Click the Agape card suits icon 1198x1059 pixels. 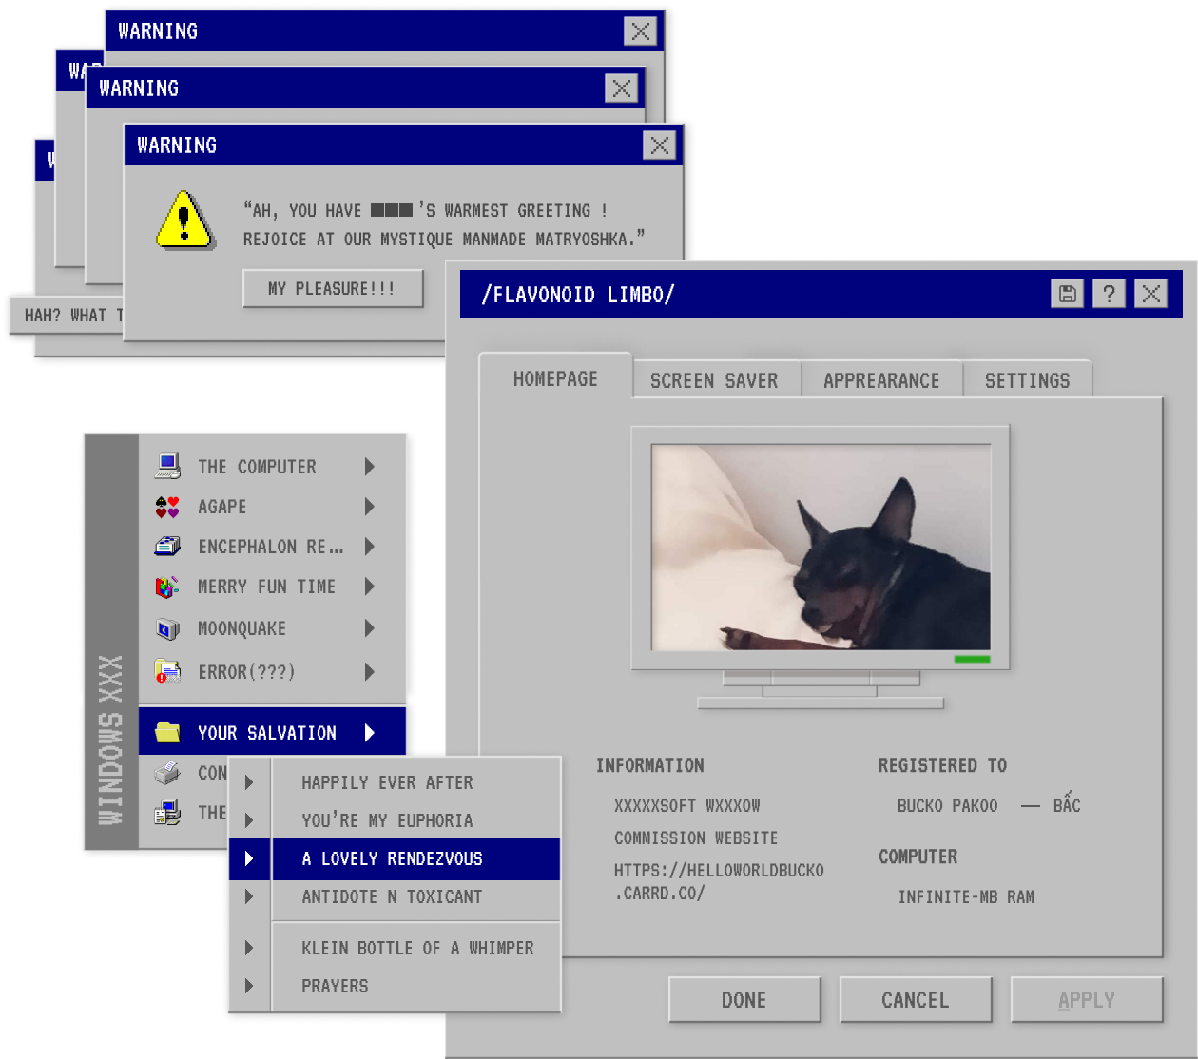pyautogui.click(x=167, y=507)
